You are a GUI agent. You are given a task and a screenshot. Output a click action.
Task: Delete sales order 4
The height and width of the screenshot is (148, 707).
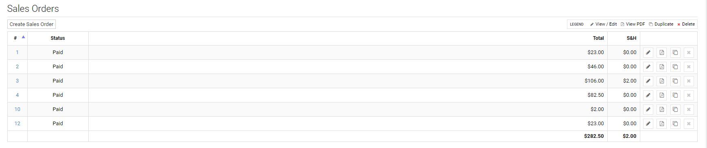[689, 95]
